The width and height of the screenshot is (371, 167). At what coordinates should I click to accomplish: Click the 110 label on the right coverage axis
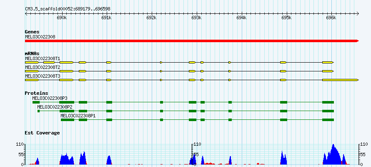tap(364, 144)
